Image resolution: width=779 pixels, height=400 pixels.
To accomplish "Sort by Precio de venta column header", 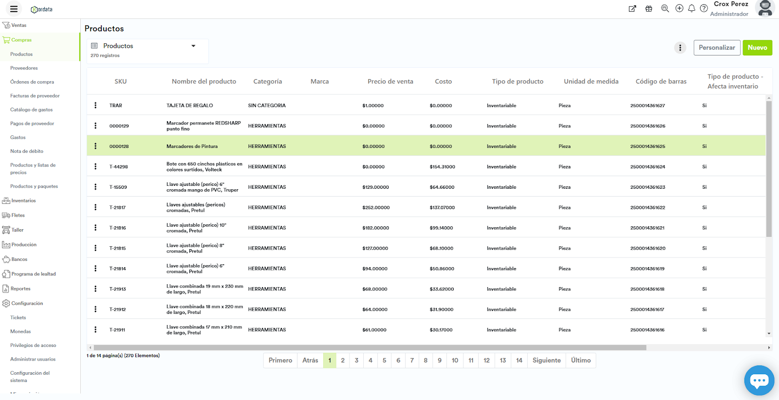I will [390, 82].
